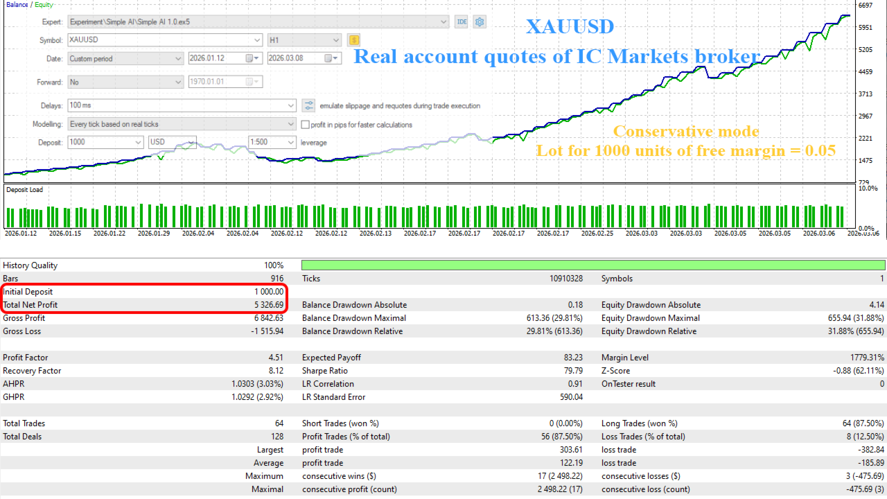Viewport: 887px width, 499px height.
Task: Click the History Quality green progress bar
Action: (593, 265)
